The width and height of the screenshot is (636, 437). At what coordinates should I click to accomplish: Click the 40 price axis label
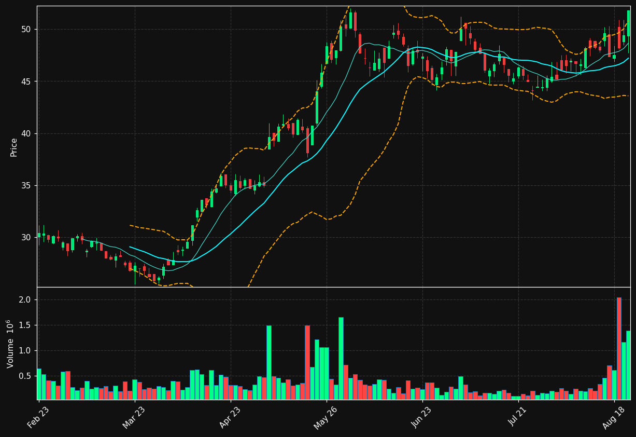tap(27, 133)
